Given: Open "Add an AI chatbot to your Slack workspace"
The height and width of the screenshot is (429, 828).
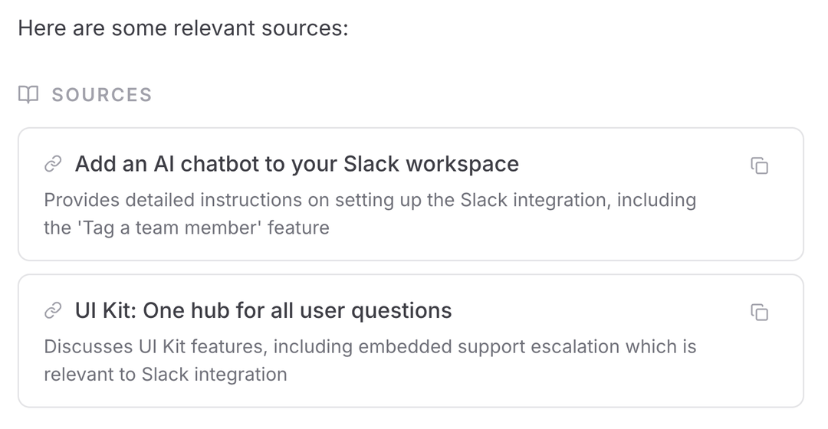Looking at the screenshot, I should click(x=297, y=164).
